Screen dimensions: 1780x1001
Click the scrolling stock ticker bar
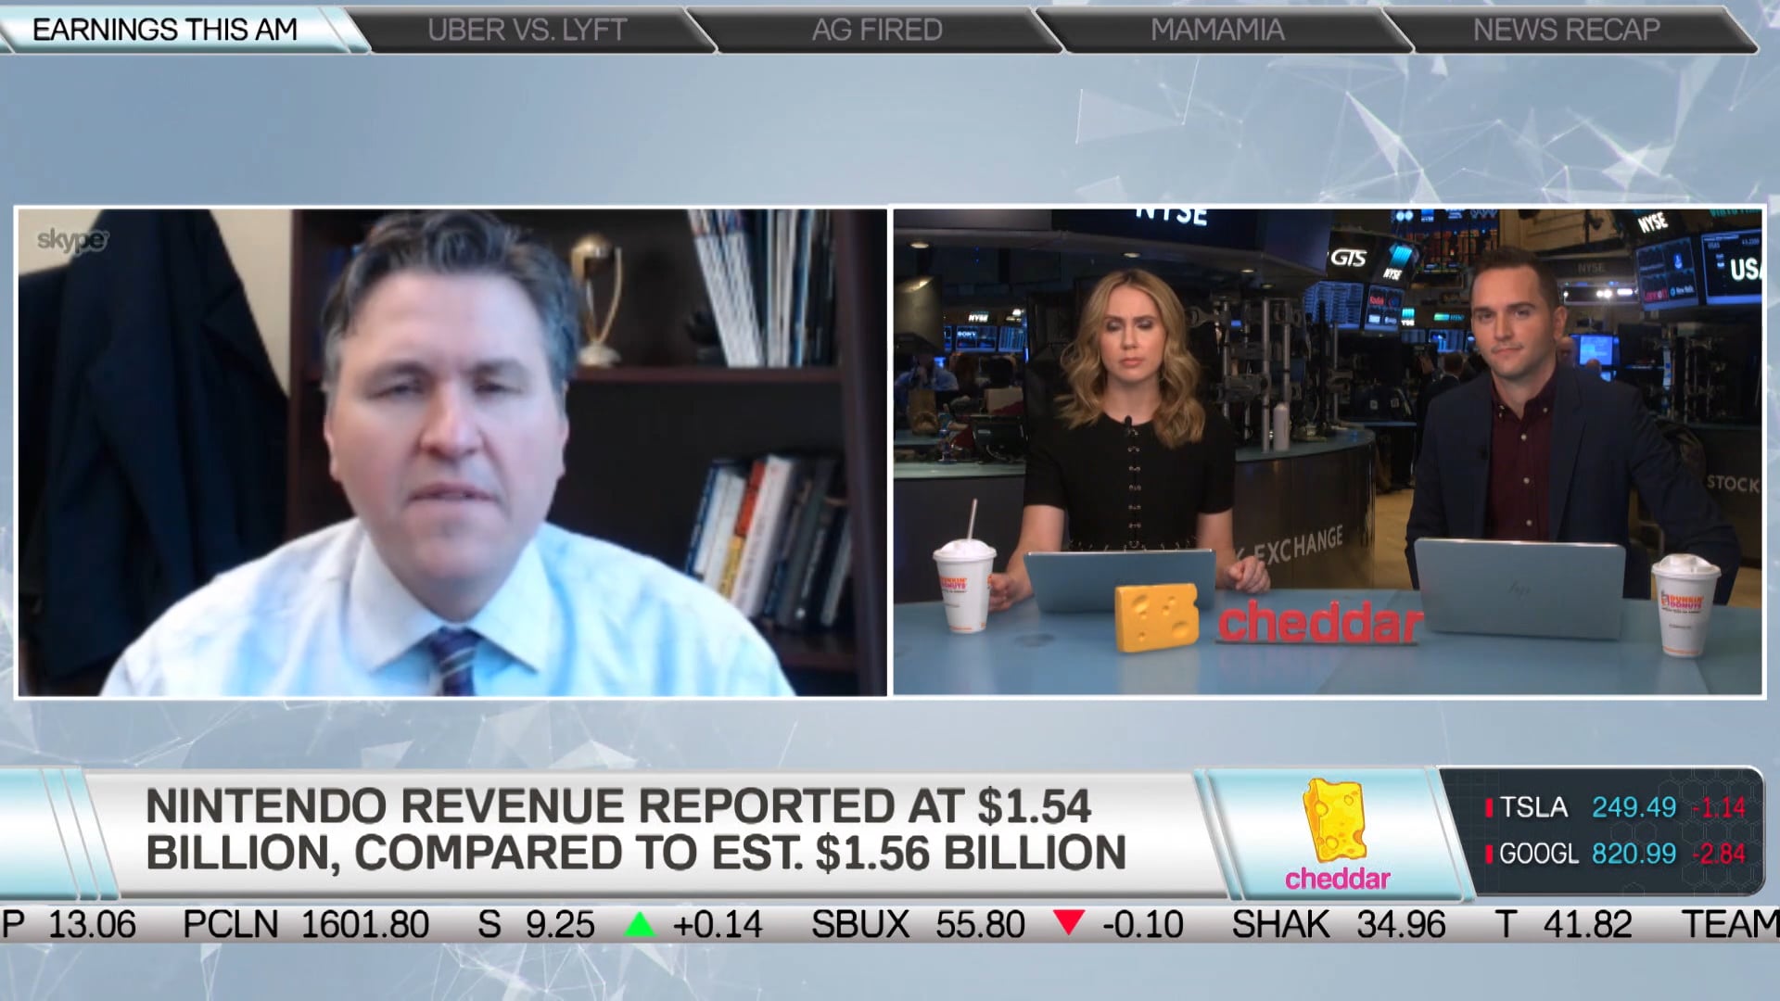[x=890, y=924]
